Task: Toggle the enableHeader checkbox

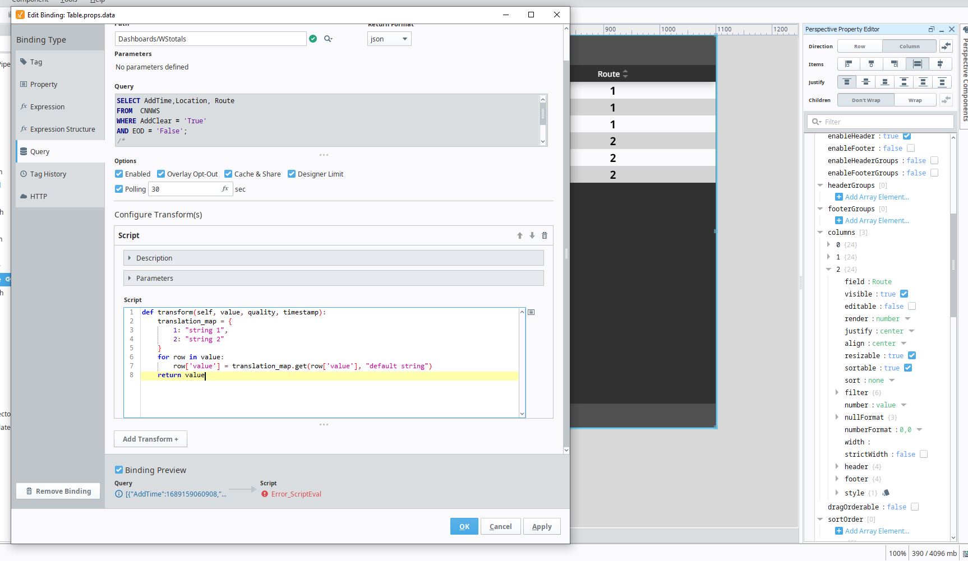Action: tap(907, 136)
